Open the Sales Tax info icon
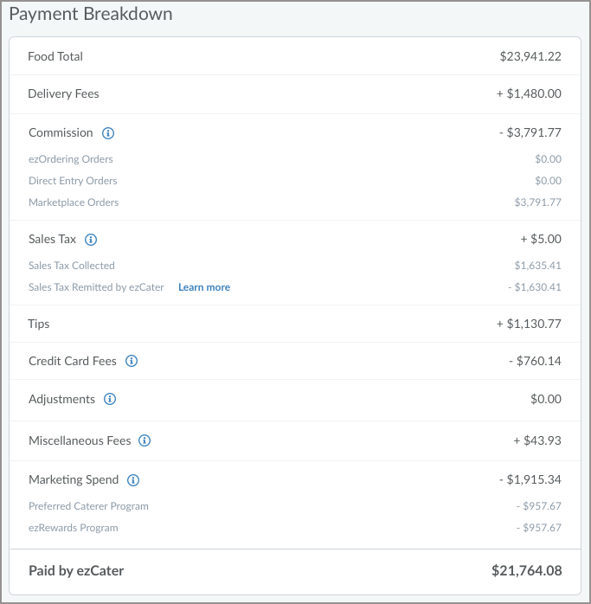The height and width of the screenshot is (604, 591). [x=91, y=239]
